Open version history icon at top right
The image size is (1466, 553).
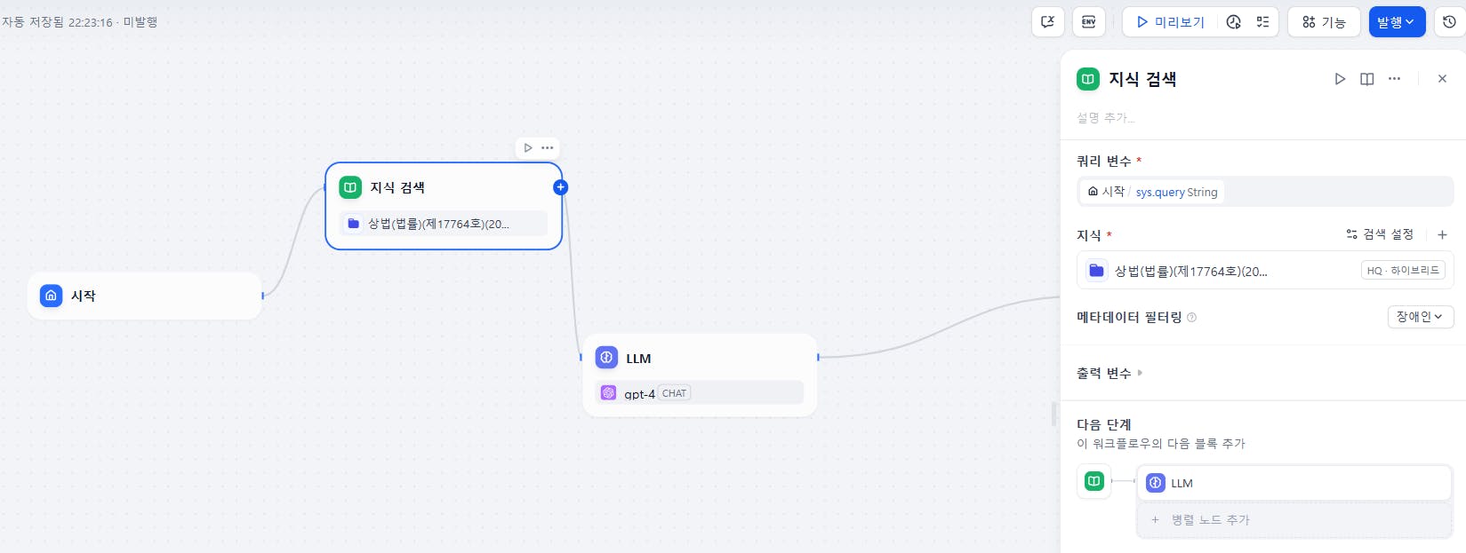1449,22
